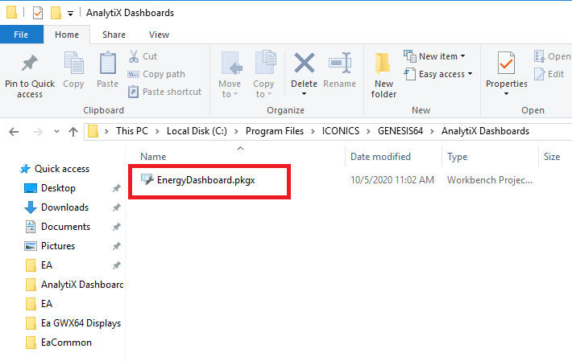
Task: Click the address bar folder icon
Action: click(x=93, y=131)
